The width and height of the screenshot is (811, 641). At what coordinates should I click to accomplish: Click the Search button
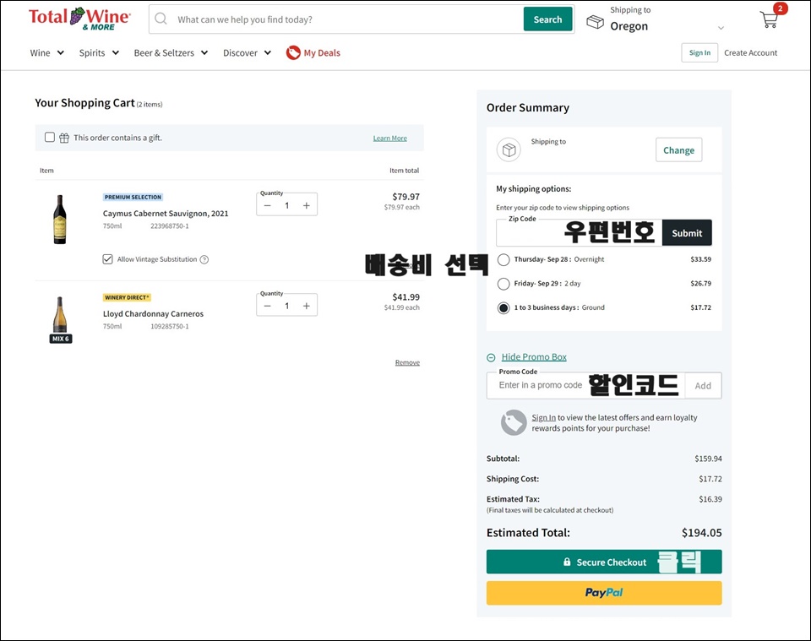547,19
